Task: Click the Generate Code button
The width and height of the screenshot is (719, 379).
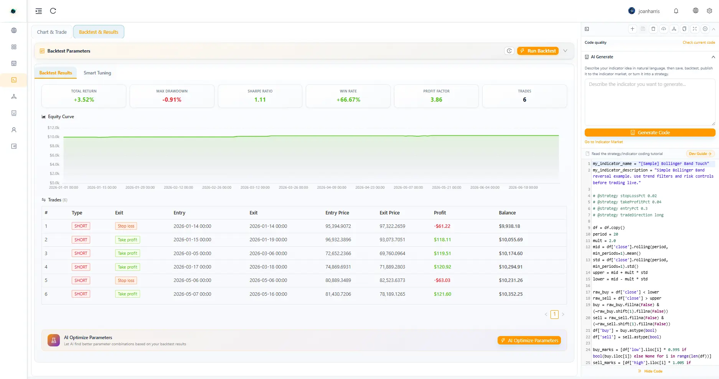Action: coord(650,132)
